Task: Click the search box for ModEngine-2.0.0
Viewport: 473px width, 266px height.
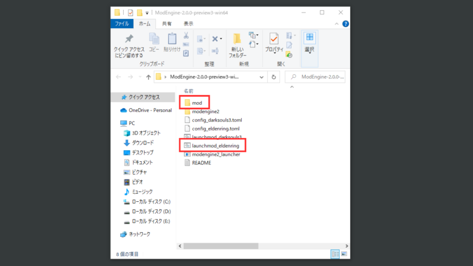Action: click(315, 77)
